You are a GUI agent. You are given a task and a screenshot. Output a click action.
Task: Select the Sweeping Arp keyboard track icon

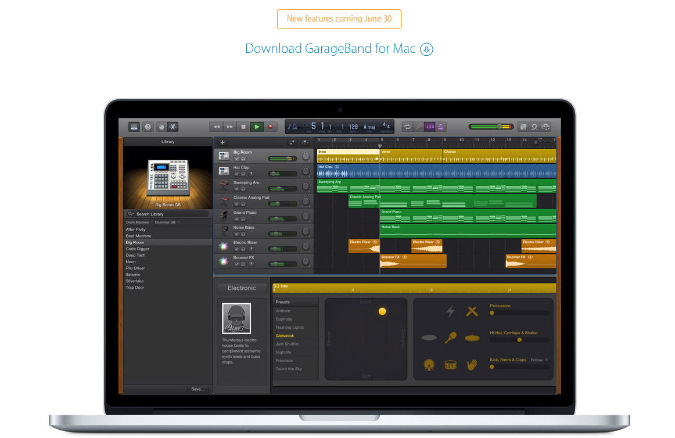click(224, 186)
